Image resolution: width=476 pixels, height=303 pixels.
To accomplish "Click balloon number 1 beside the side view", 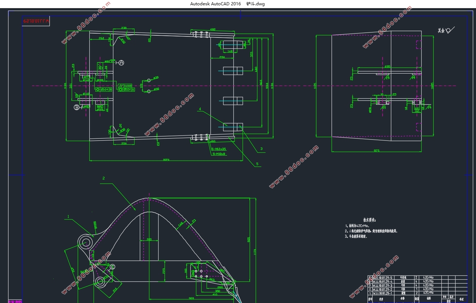I will tap(69, 216).
